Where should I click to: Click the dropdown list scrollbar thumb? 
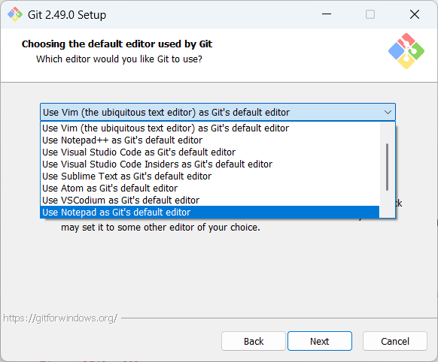coord(387,167)
